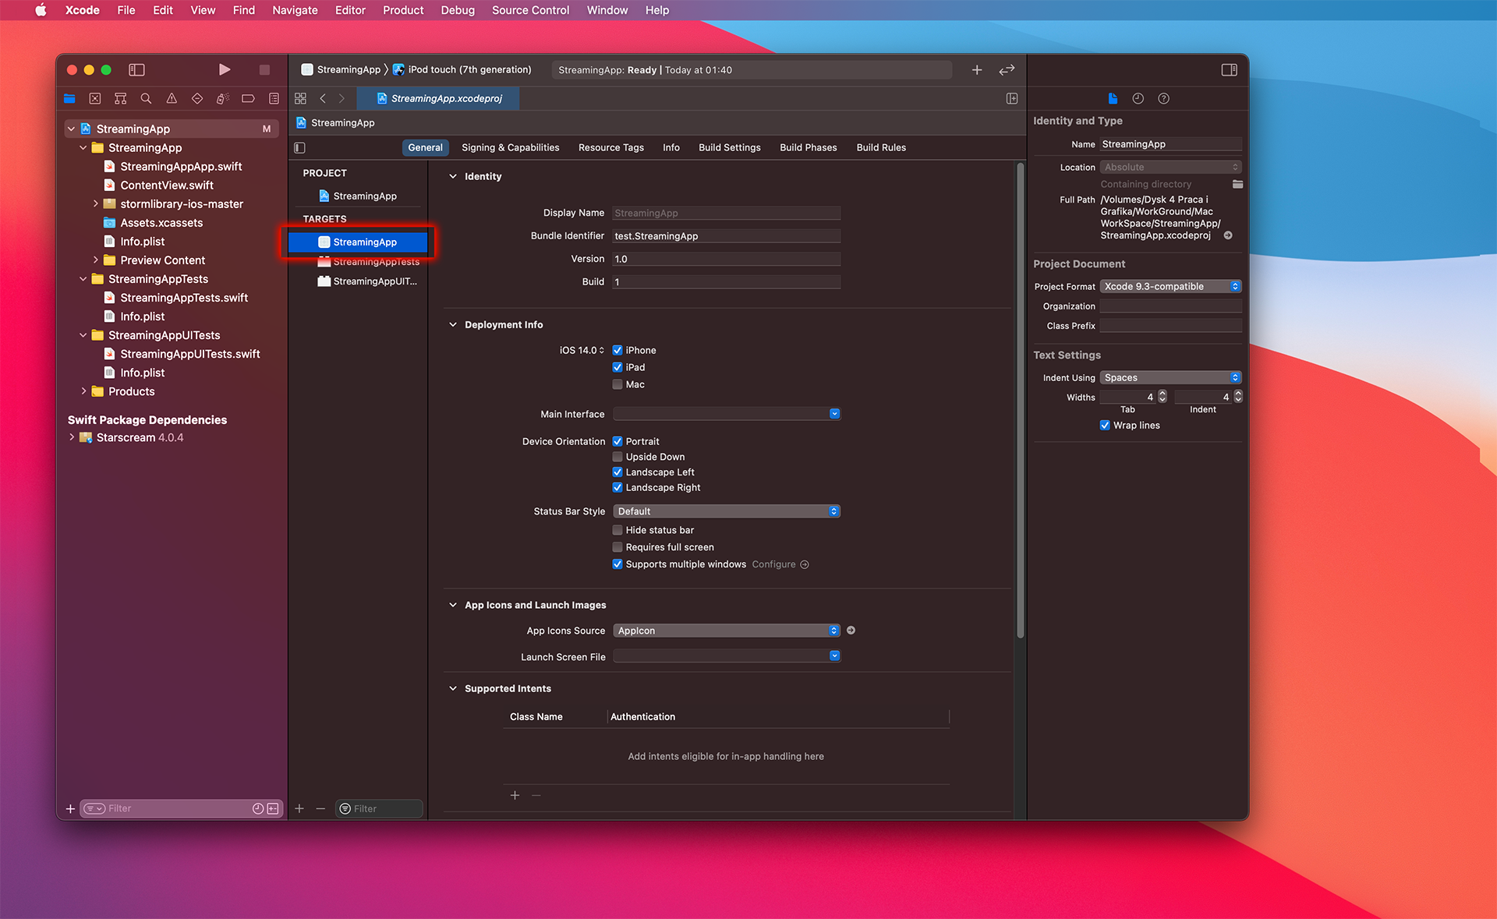Click the code review arrows button
The height and width of the screenshot is (919, 1497).
[x=1007, y=69]
